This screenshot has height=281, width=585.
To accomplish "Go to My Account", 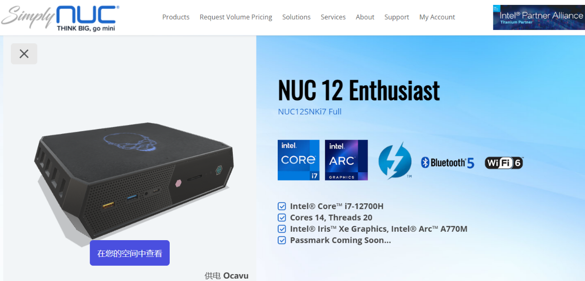I will point(437,17).
